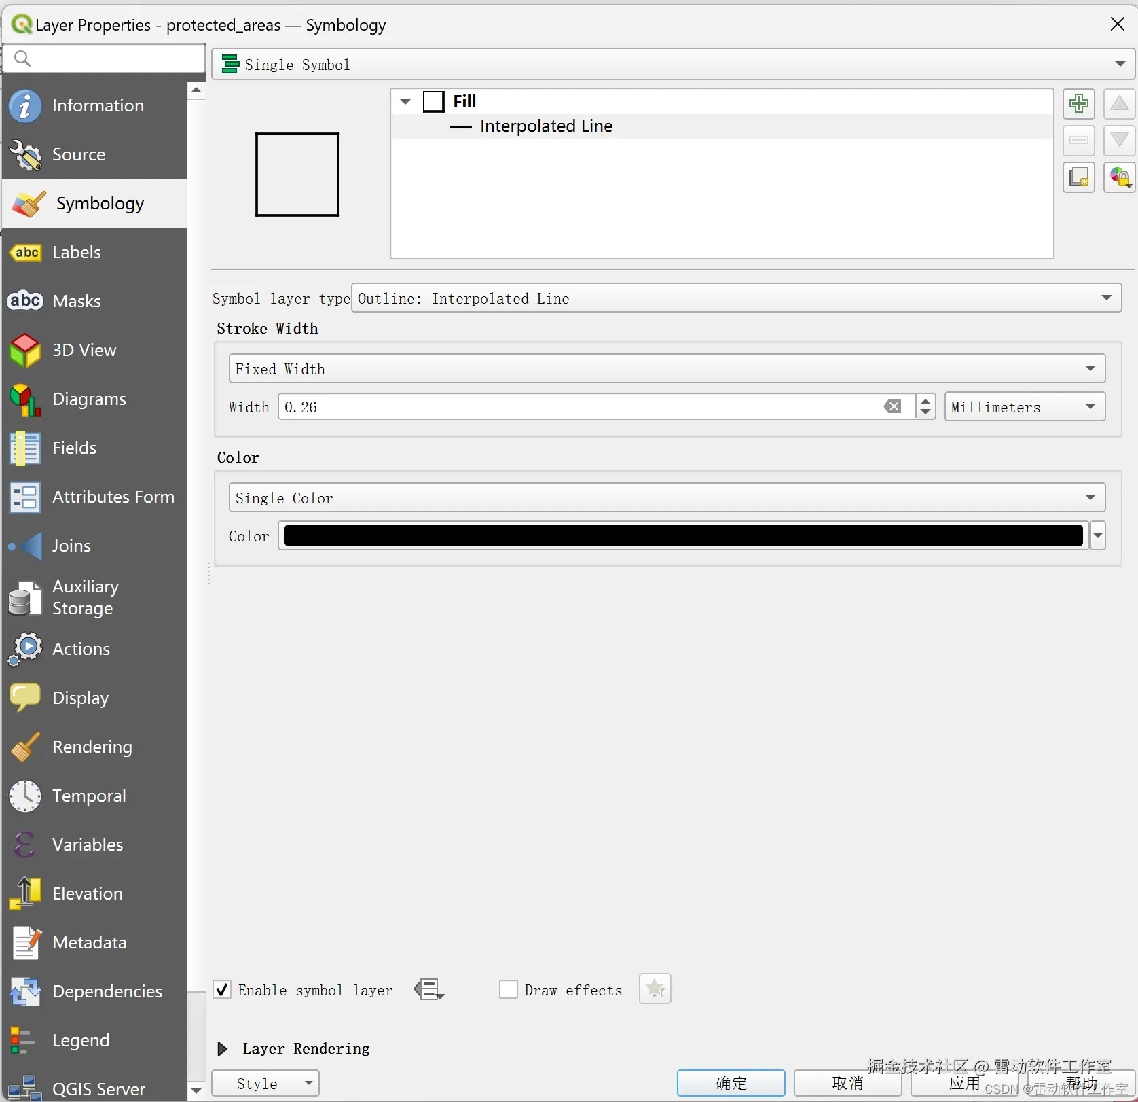
Task: Click the Information panel icon
Action: point(25,106)
